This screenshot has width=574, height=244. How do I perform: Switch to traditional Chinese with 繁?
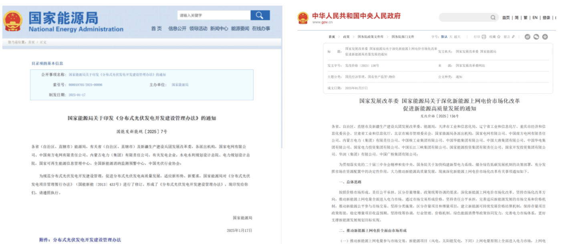[x=525, y=18]
